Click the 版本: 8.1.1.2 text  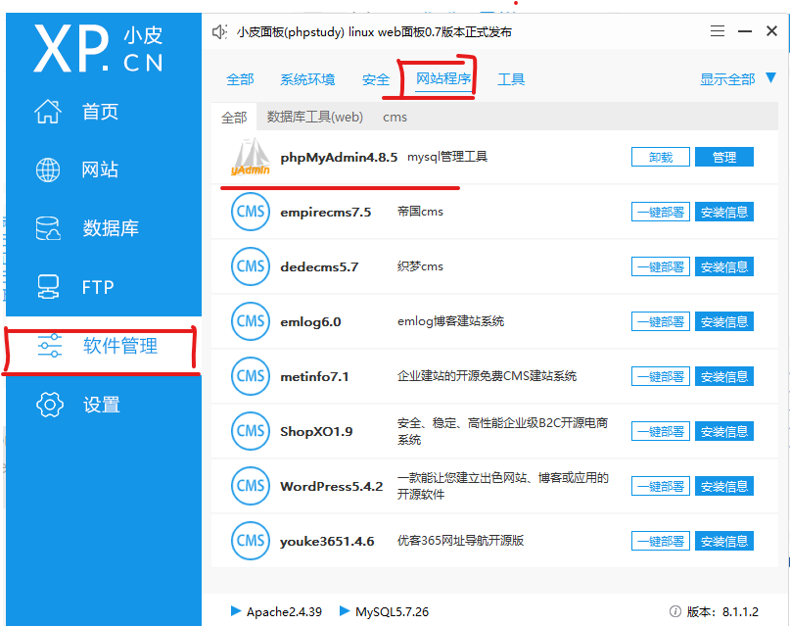point(722,611)
